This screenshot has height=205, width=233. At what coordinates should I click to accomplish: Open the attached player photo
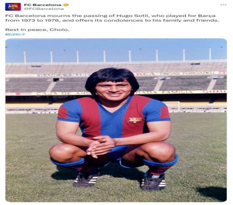[116, 120]
